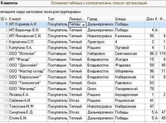The height and width of the screenshot is (123, 166).
Task: Select client ООО "Евросилинг"
Action: coord(25,77)
